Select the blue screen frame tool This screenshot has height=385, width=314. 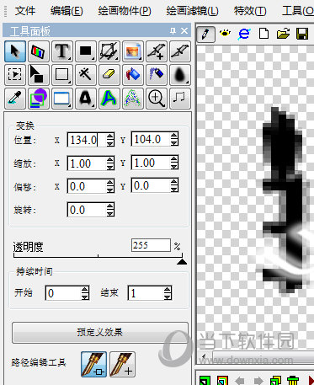[x=62, y=99]
